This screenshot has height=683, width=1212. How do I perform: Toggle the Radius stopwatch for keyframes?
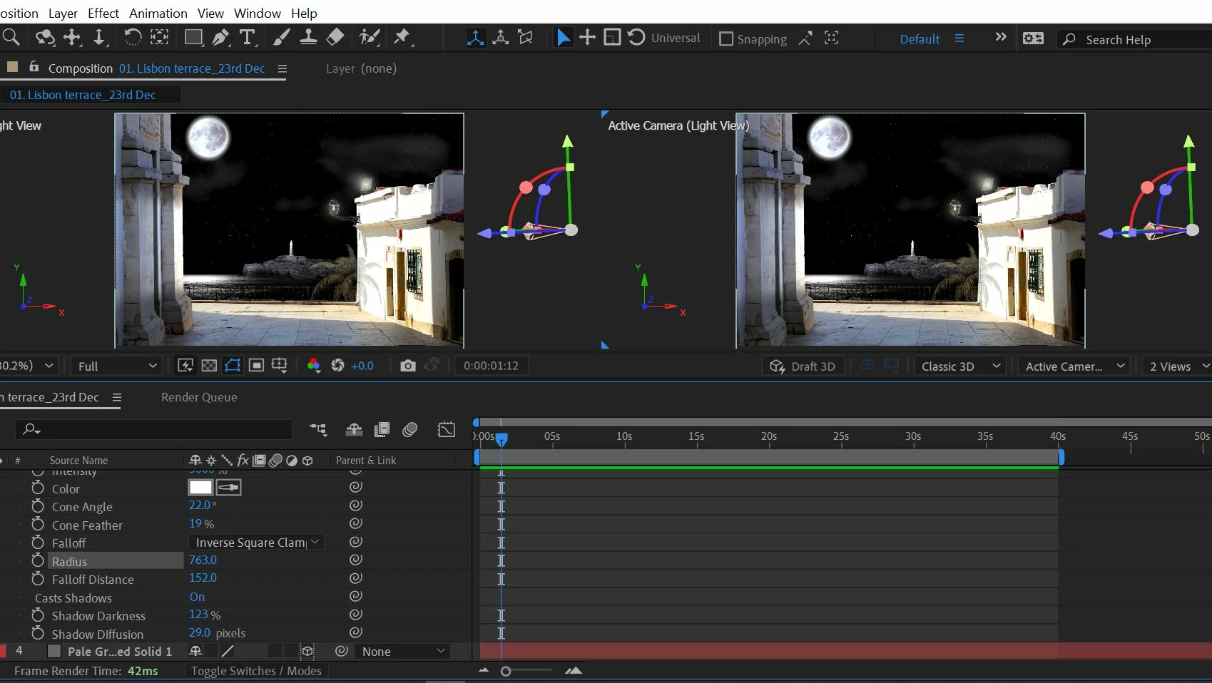pos(38,561)
